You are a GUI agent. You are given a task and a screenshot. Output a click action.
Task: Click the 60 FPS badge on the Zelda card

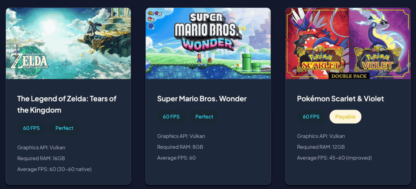click(31, 128)
